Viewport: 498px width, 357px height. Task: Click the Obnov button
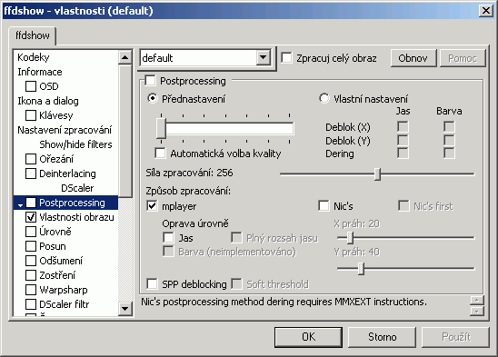click(x=413, y=58)
